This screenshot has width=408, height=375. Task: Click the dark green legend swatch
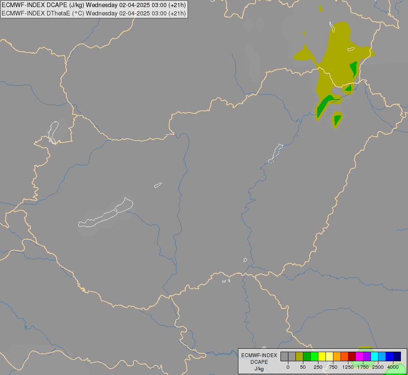pyautogui.click(x=307, y=356)
